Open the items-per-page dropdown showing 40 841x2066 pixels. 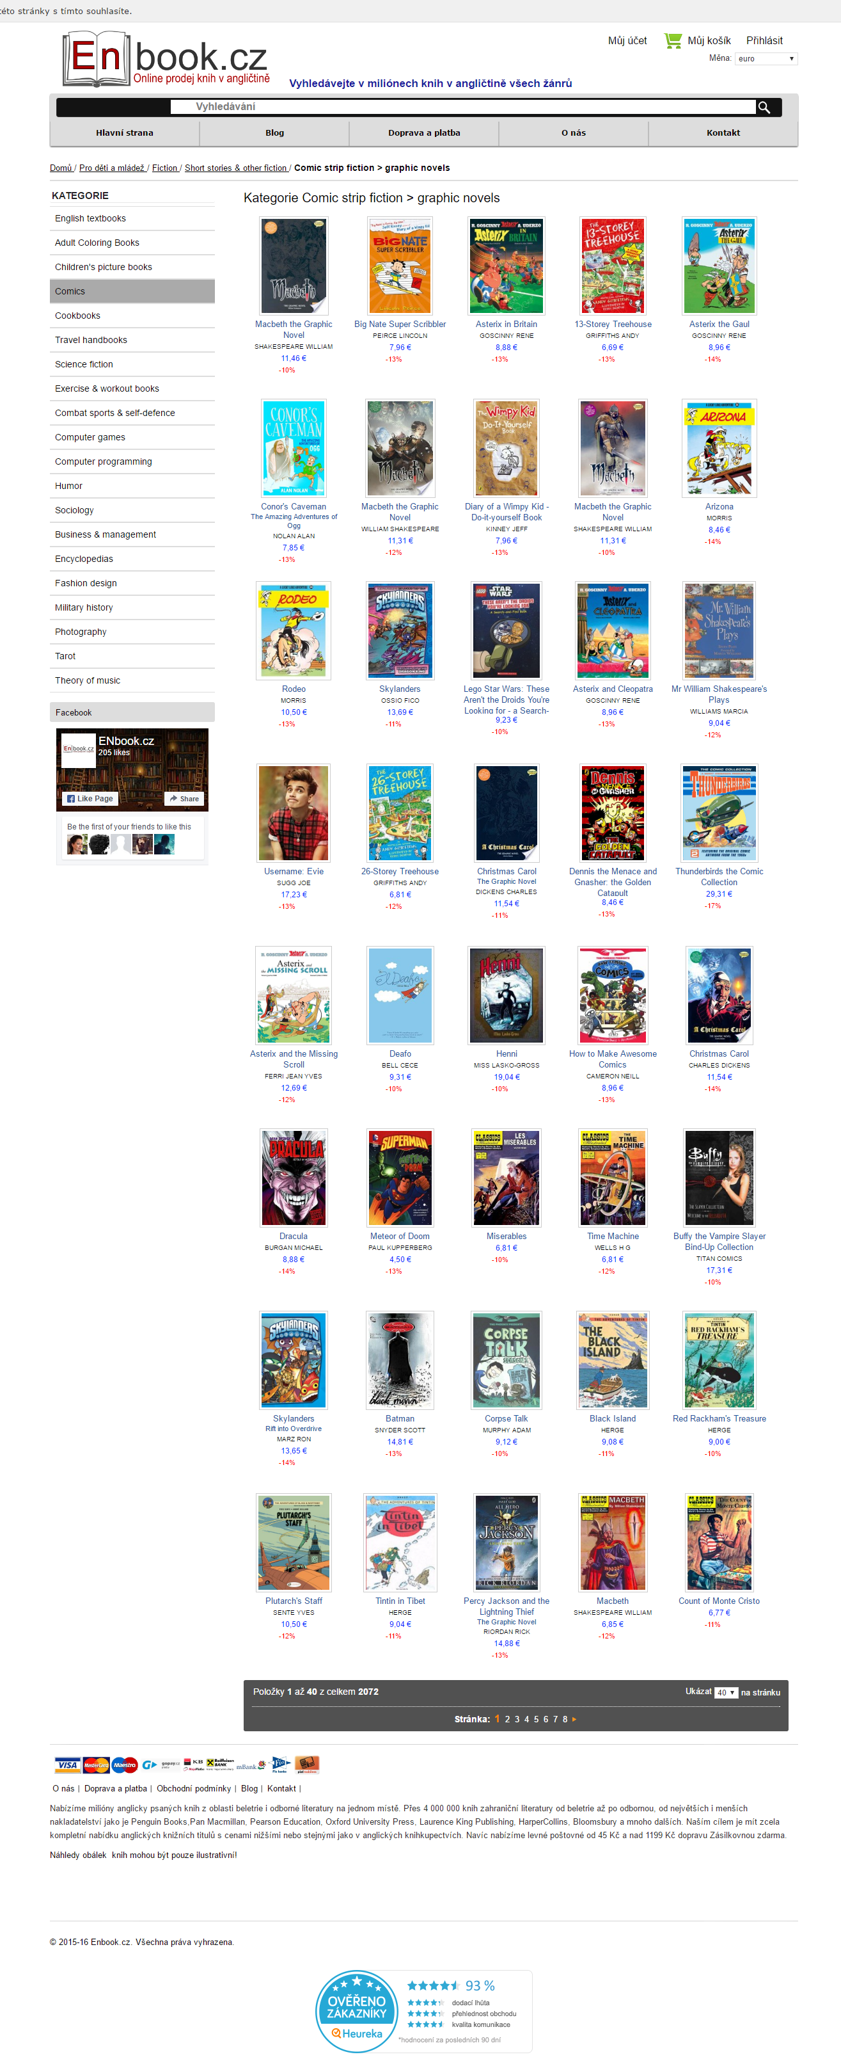pyautogui.click(x=727, y=1692)
